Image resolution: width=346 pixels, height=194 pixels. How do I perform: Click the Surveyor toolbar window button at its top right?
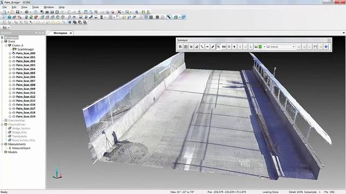[329, 40]
